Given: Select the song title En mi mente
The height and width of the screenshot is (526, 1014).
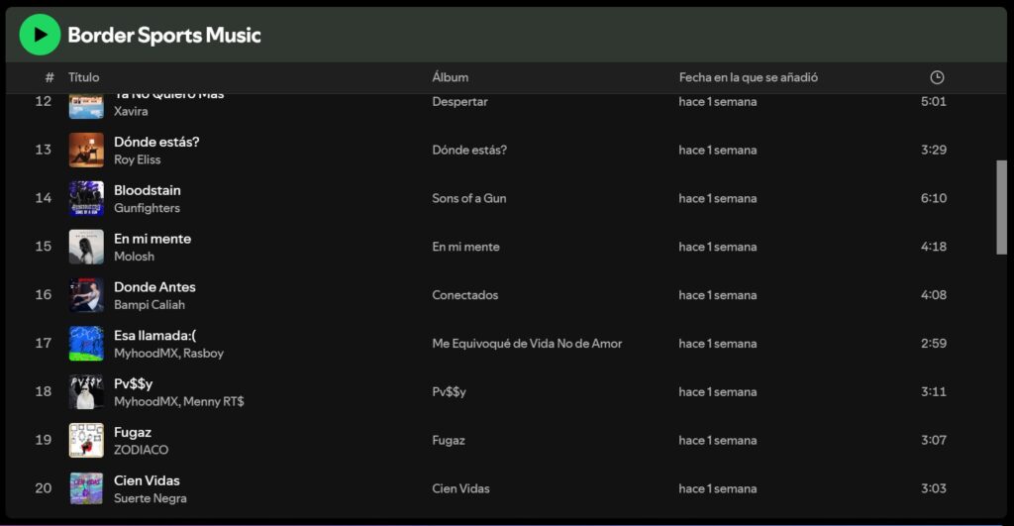Looking at the screenshot, I should 152,239.
